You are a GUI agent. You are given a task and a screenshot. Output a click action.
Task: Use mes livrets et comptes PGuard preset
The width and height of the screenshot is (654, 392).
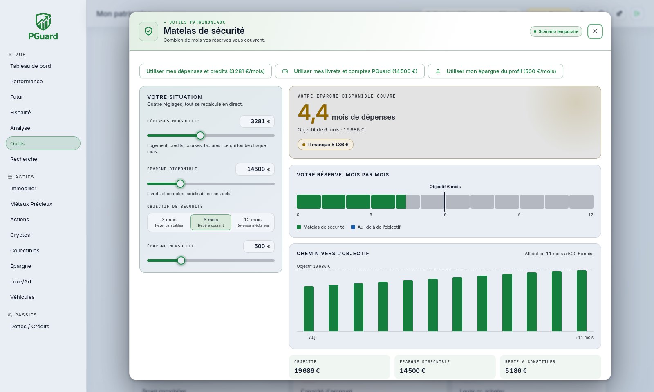click(350, 71)
